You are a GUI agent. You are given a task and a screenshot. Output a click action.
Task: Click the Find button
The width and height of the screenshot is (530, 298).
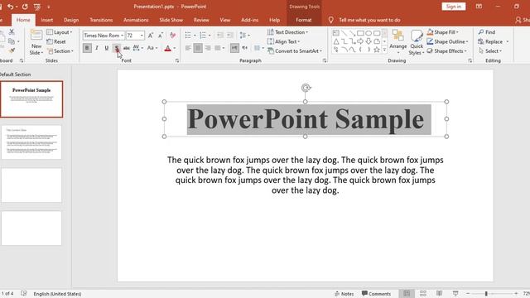pos(487,32)
